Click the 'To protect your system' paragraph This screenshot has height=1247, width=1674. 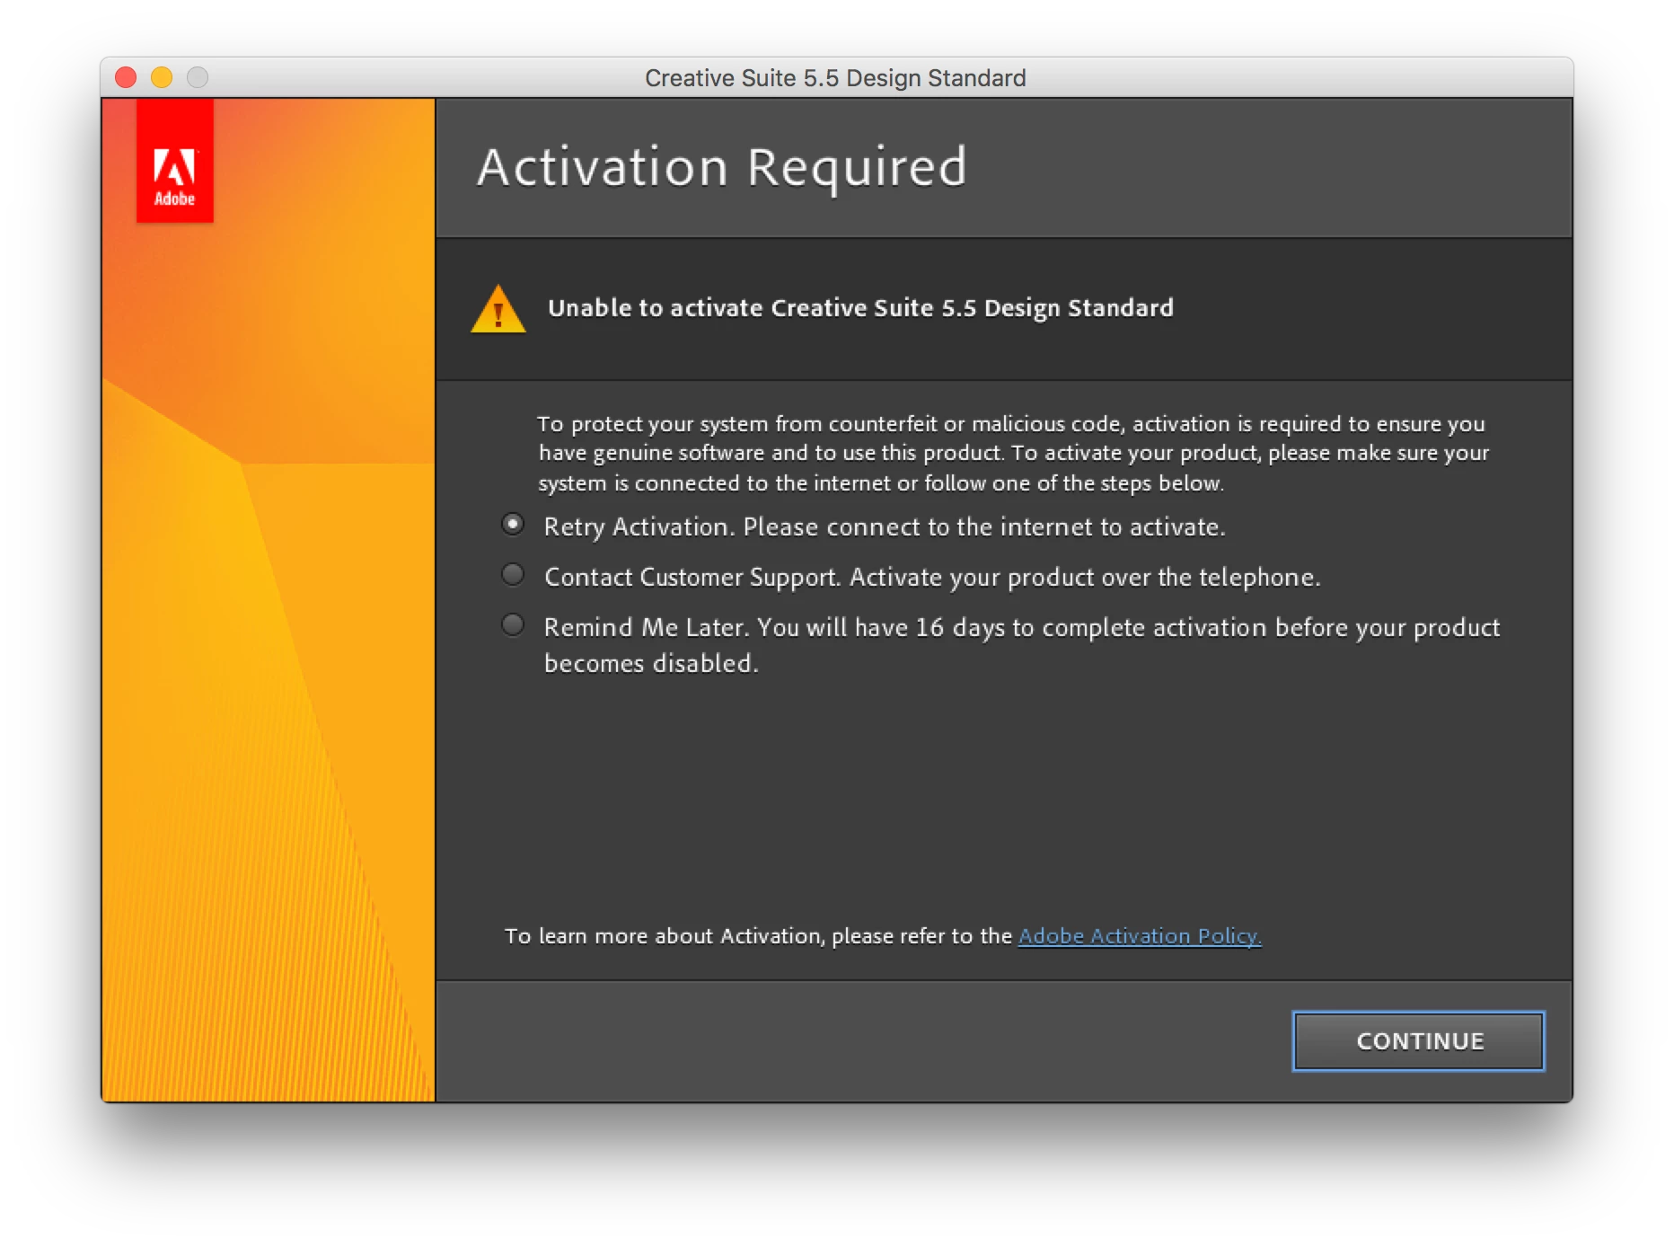tap(1013, 453)
